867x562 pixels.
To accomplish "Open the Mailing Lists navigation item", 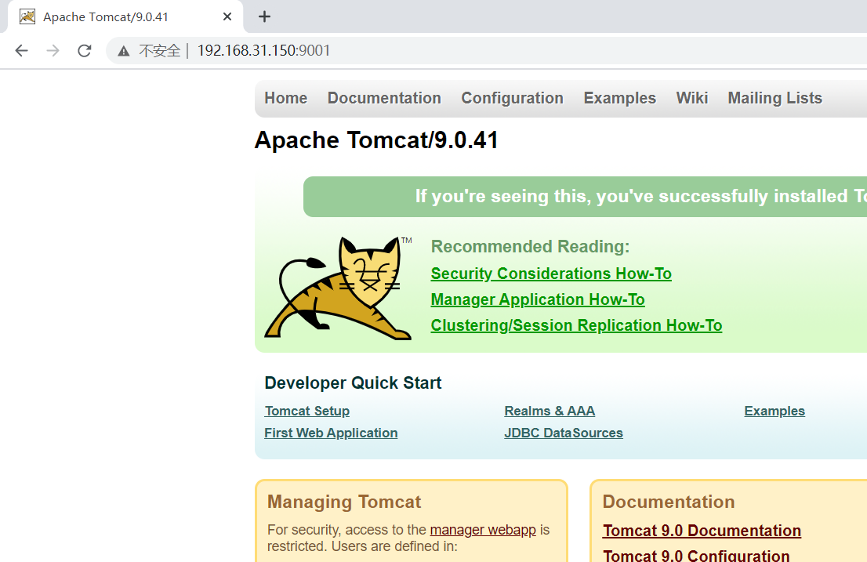I will click(x=774, y=98).
